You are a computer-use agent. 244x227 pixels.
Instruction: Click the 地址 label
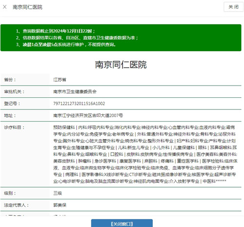click(x=10, y=115)
